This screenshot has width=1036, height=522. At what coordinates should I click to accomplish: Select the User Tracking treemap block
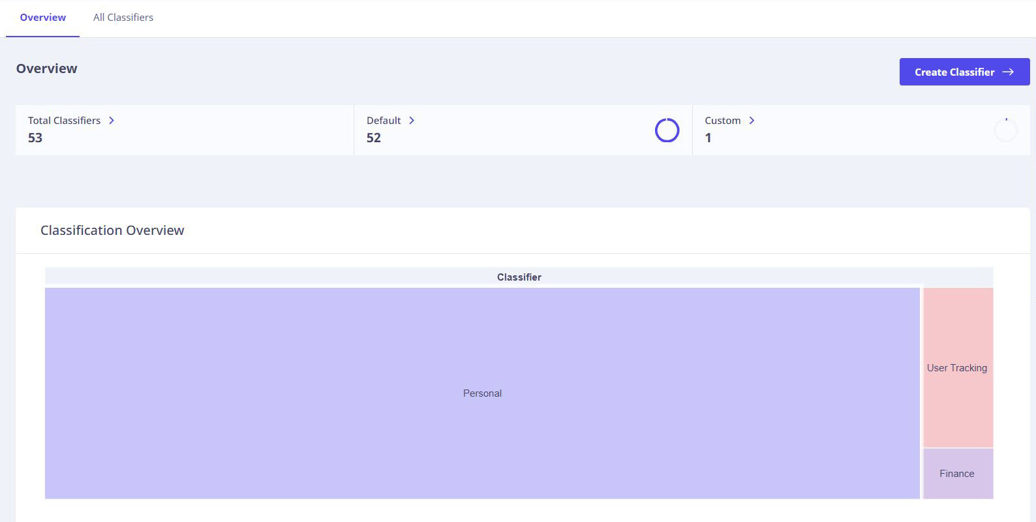point(958,367)
